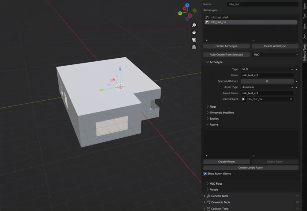Click the Asset Name field
Image resolution: width=307 pixels, height=211 pixels.
point(267,94)
